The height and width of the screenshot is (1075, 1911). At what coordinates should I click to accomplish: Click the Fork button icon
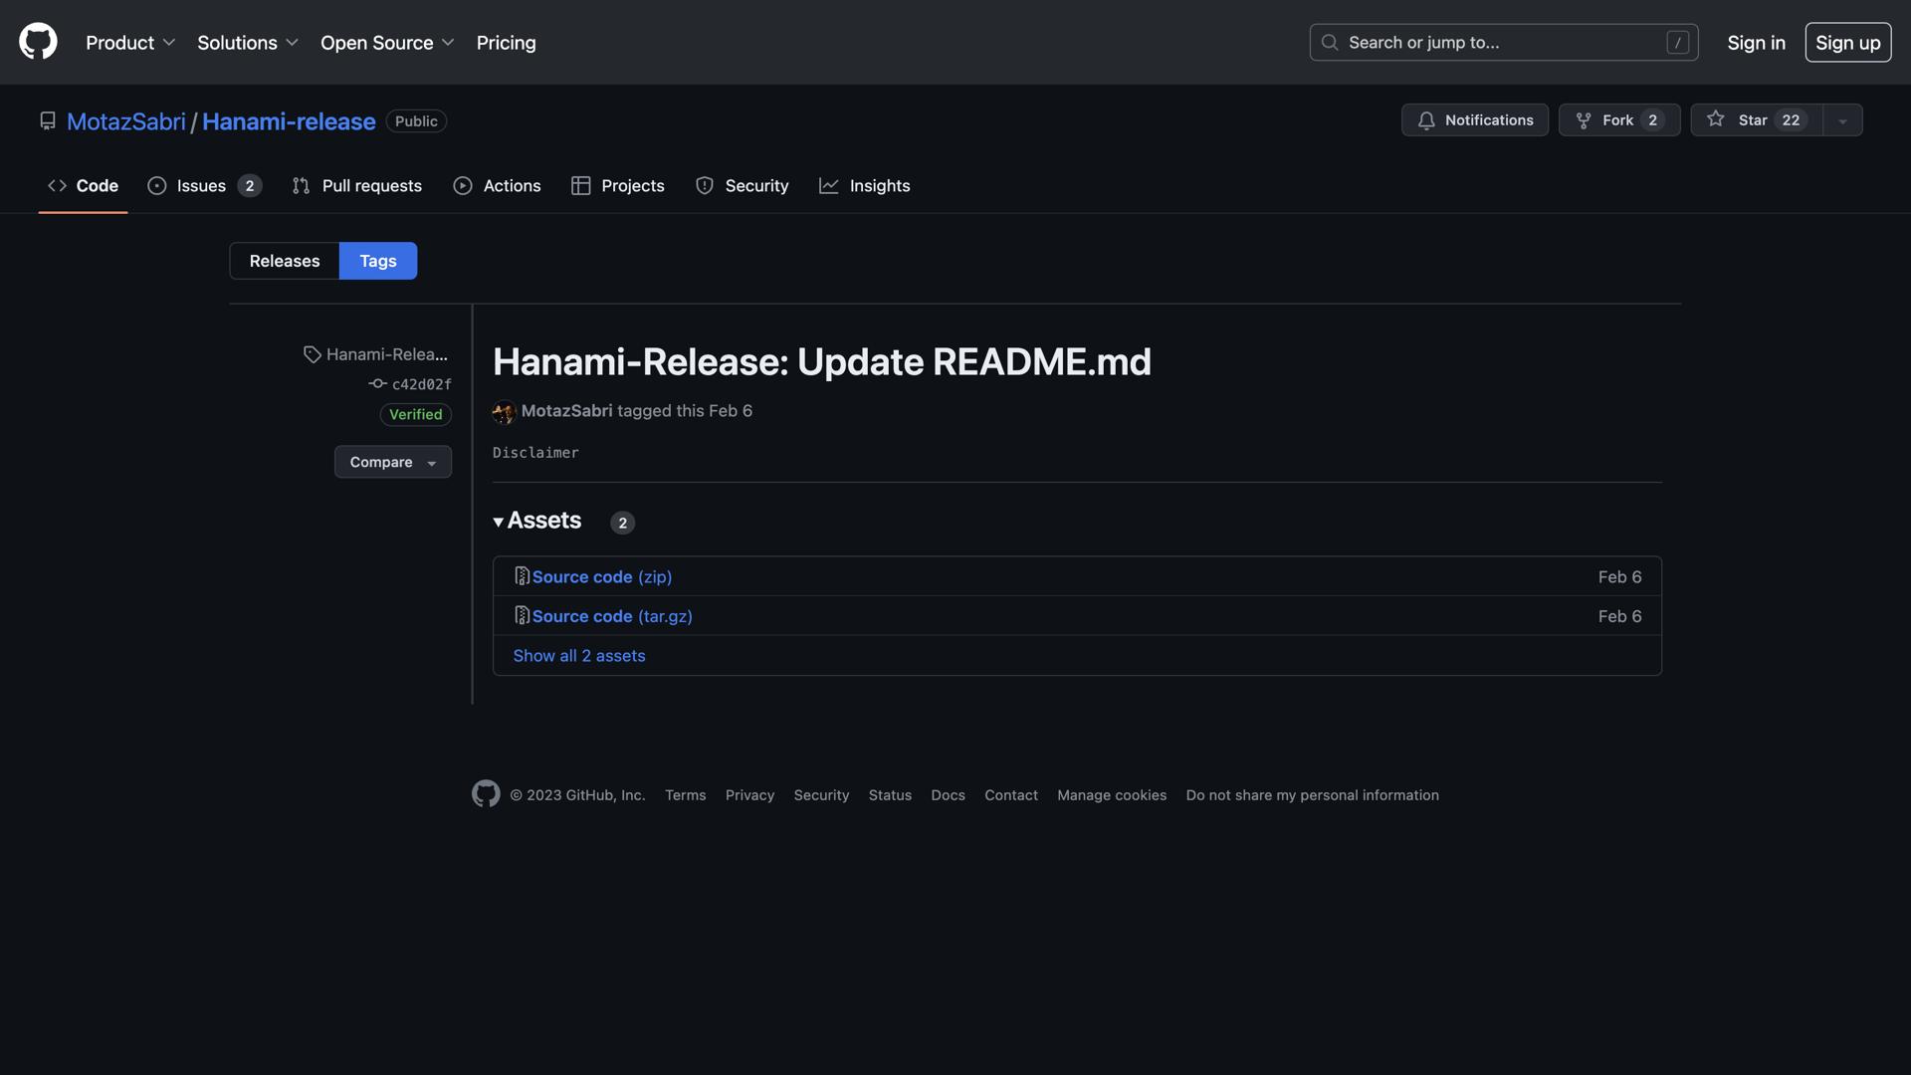pos(1584,120)
